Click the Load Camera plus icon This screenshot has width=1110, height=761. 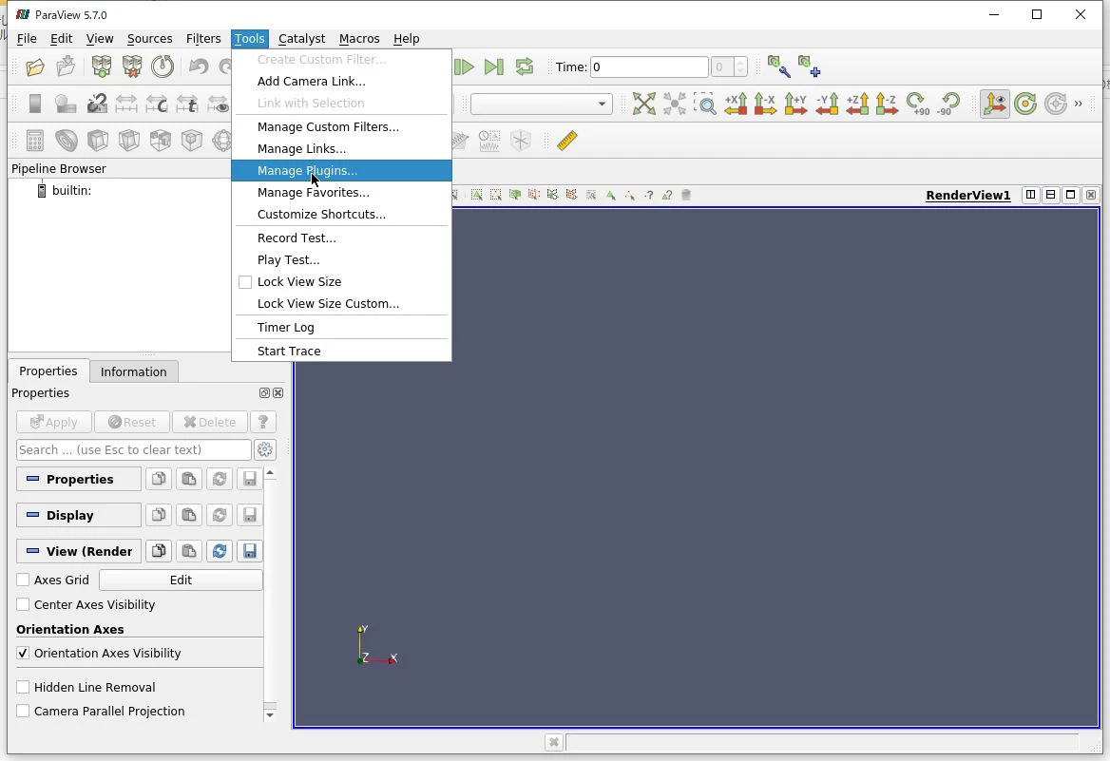[809, 67]
